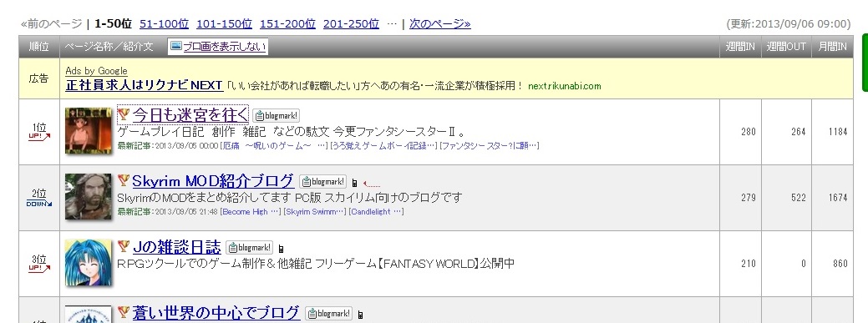
Task: Open the 蒼い世界の中心でブログ title link
Action: tap(216, 312)
